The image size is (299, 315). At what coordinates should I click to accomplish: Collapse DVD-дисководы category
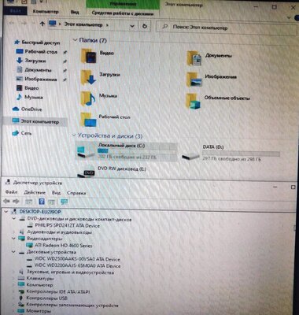(14, 218)
